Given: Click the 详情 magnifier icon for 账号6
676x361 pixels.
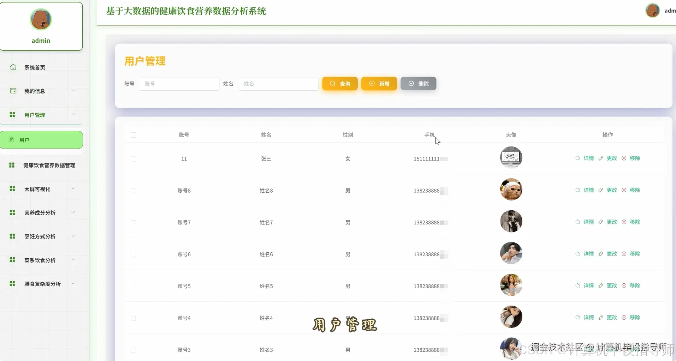Looking at the screenshot, I should pyautogui.click(x=577, y=254).
